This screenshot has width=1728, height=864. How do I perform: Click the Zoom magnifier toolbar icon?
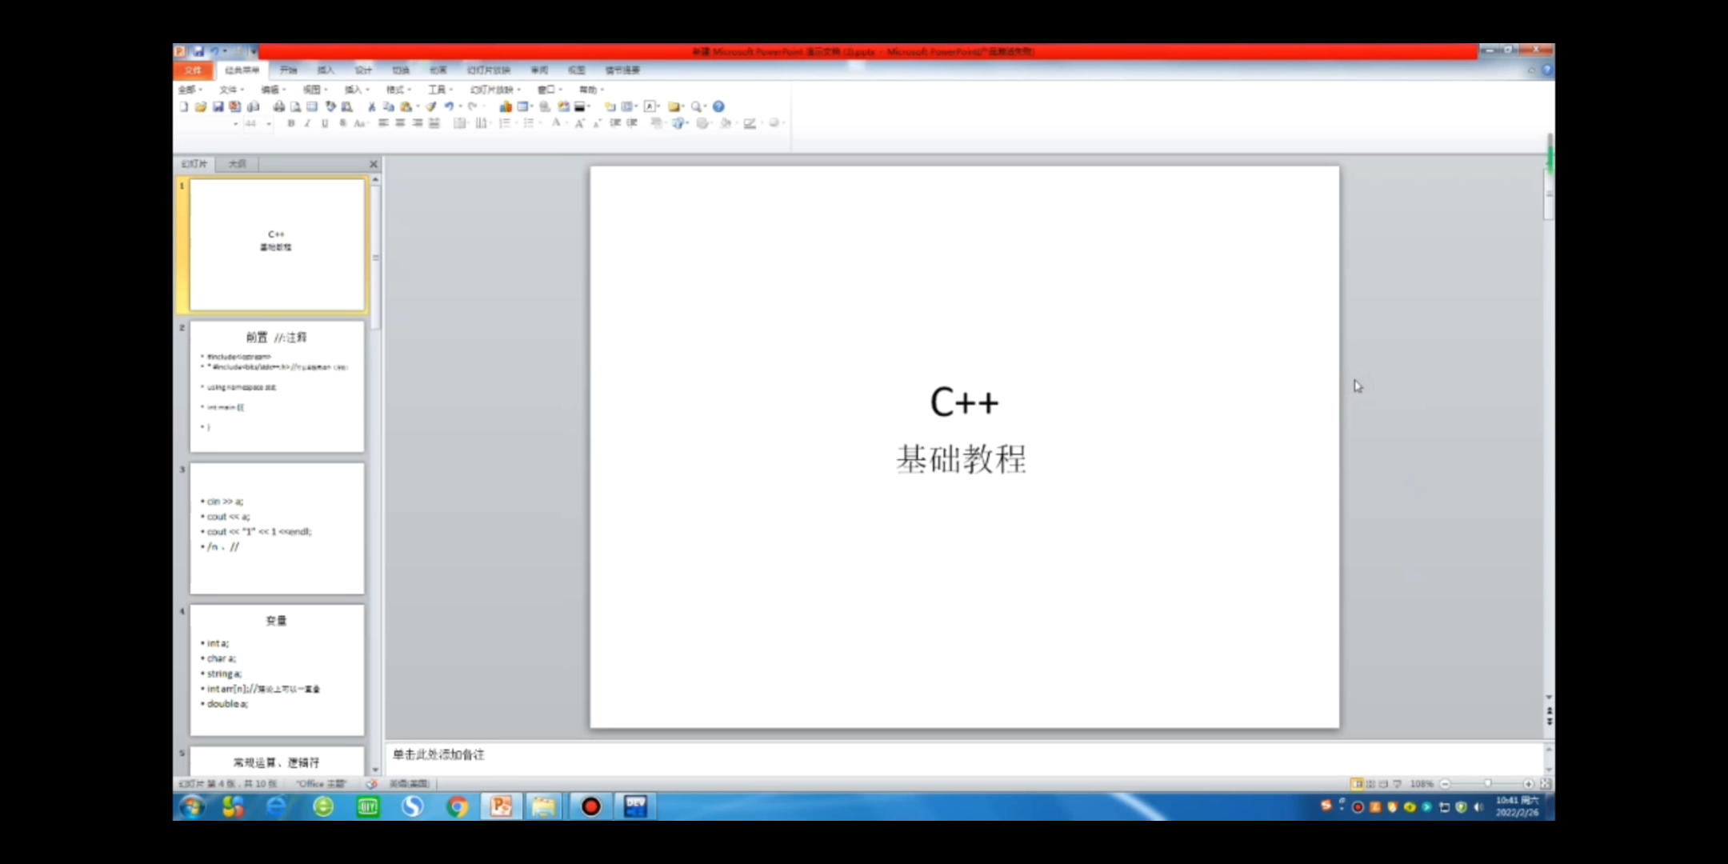click(696, 106)
